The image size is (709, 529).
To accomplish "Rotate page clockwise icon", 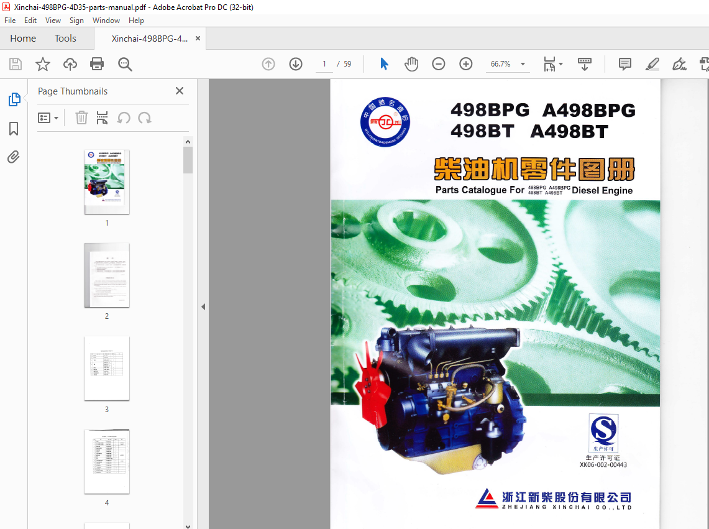I will click(x=145, y=118).
